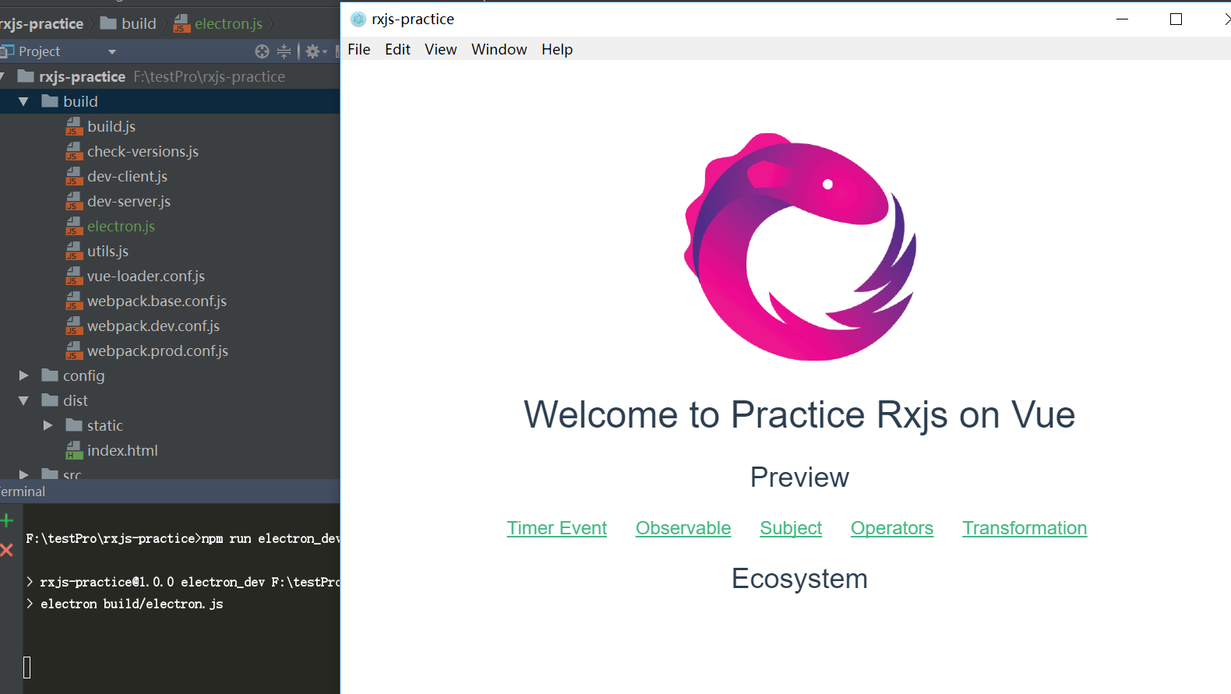Image resolution: width=1231 pixels, height=694 pixels.
Task: Expand the config folder arrow
Action: coord(23,375)
